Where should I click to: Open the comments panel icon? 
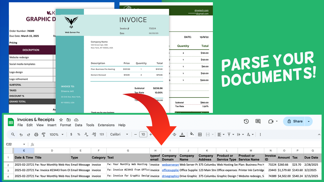click(258, 121)
